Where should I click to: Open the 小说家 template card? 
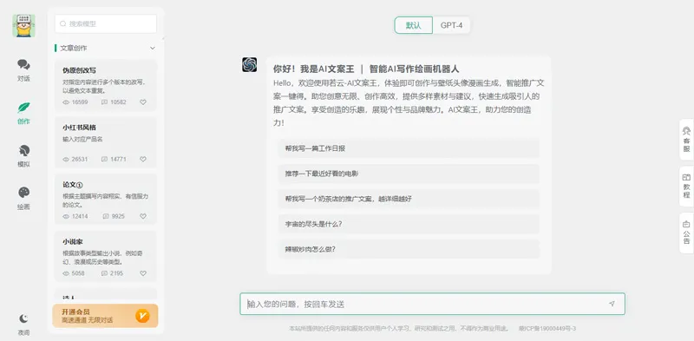pos(106,257)
